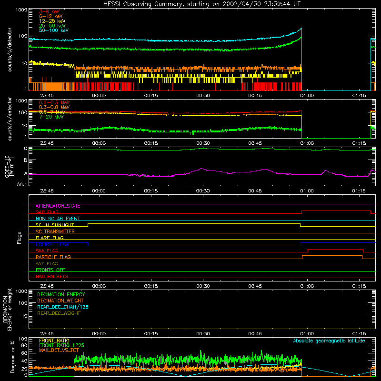Click the 00:30 time label under GOES plot
The image size is (381, 381).
tap(203, 191)
